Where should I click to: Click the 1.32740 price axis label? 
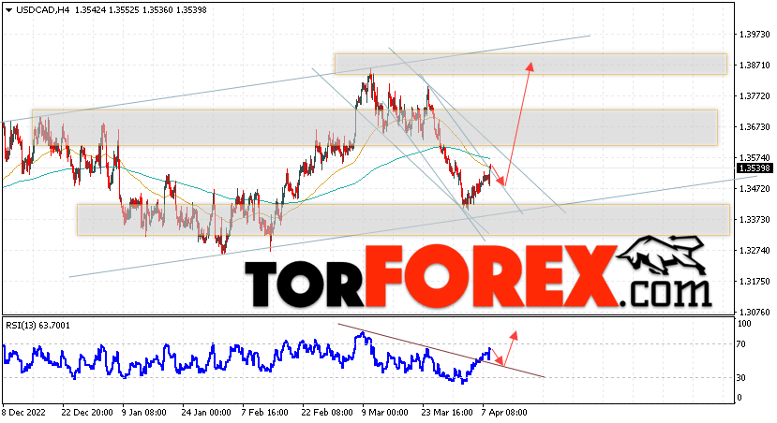coord(755,250)
